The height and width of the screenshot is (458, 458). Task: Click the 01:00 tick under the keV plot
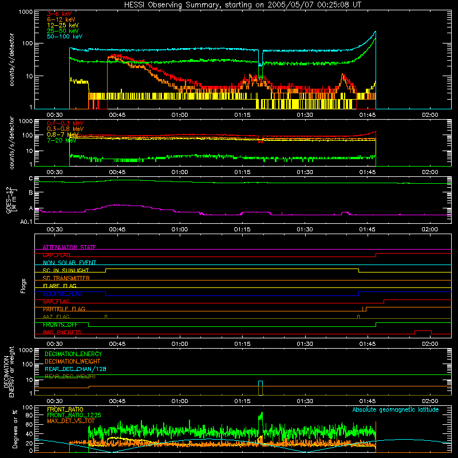(180, 115)
